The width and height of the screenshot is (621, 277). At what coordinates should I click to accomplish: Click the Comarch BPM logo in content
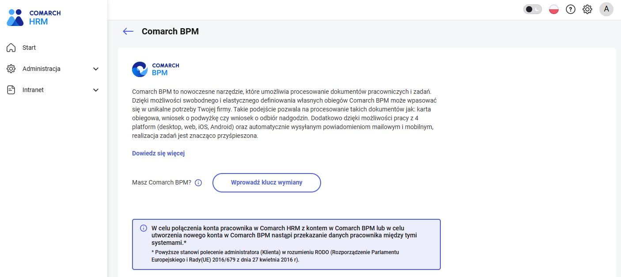coord(155,70)
